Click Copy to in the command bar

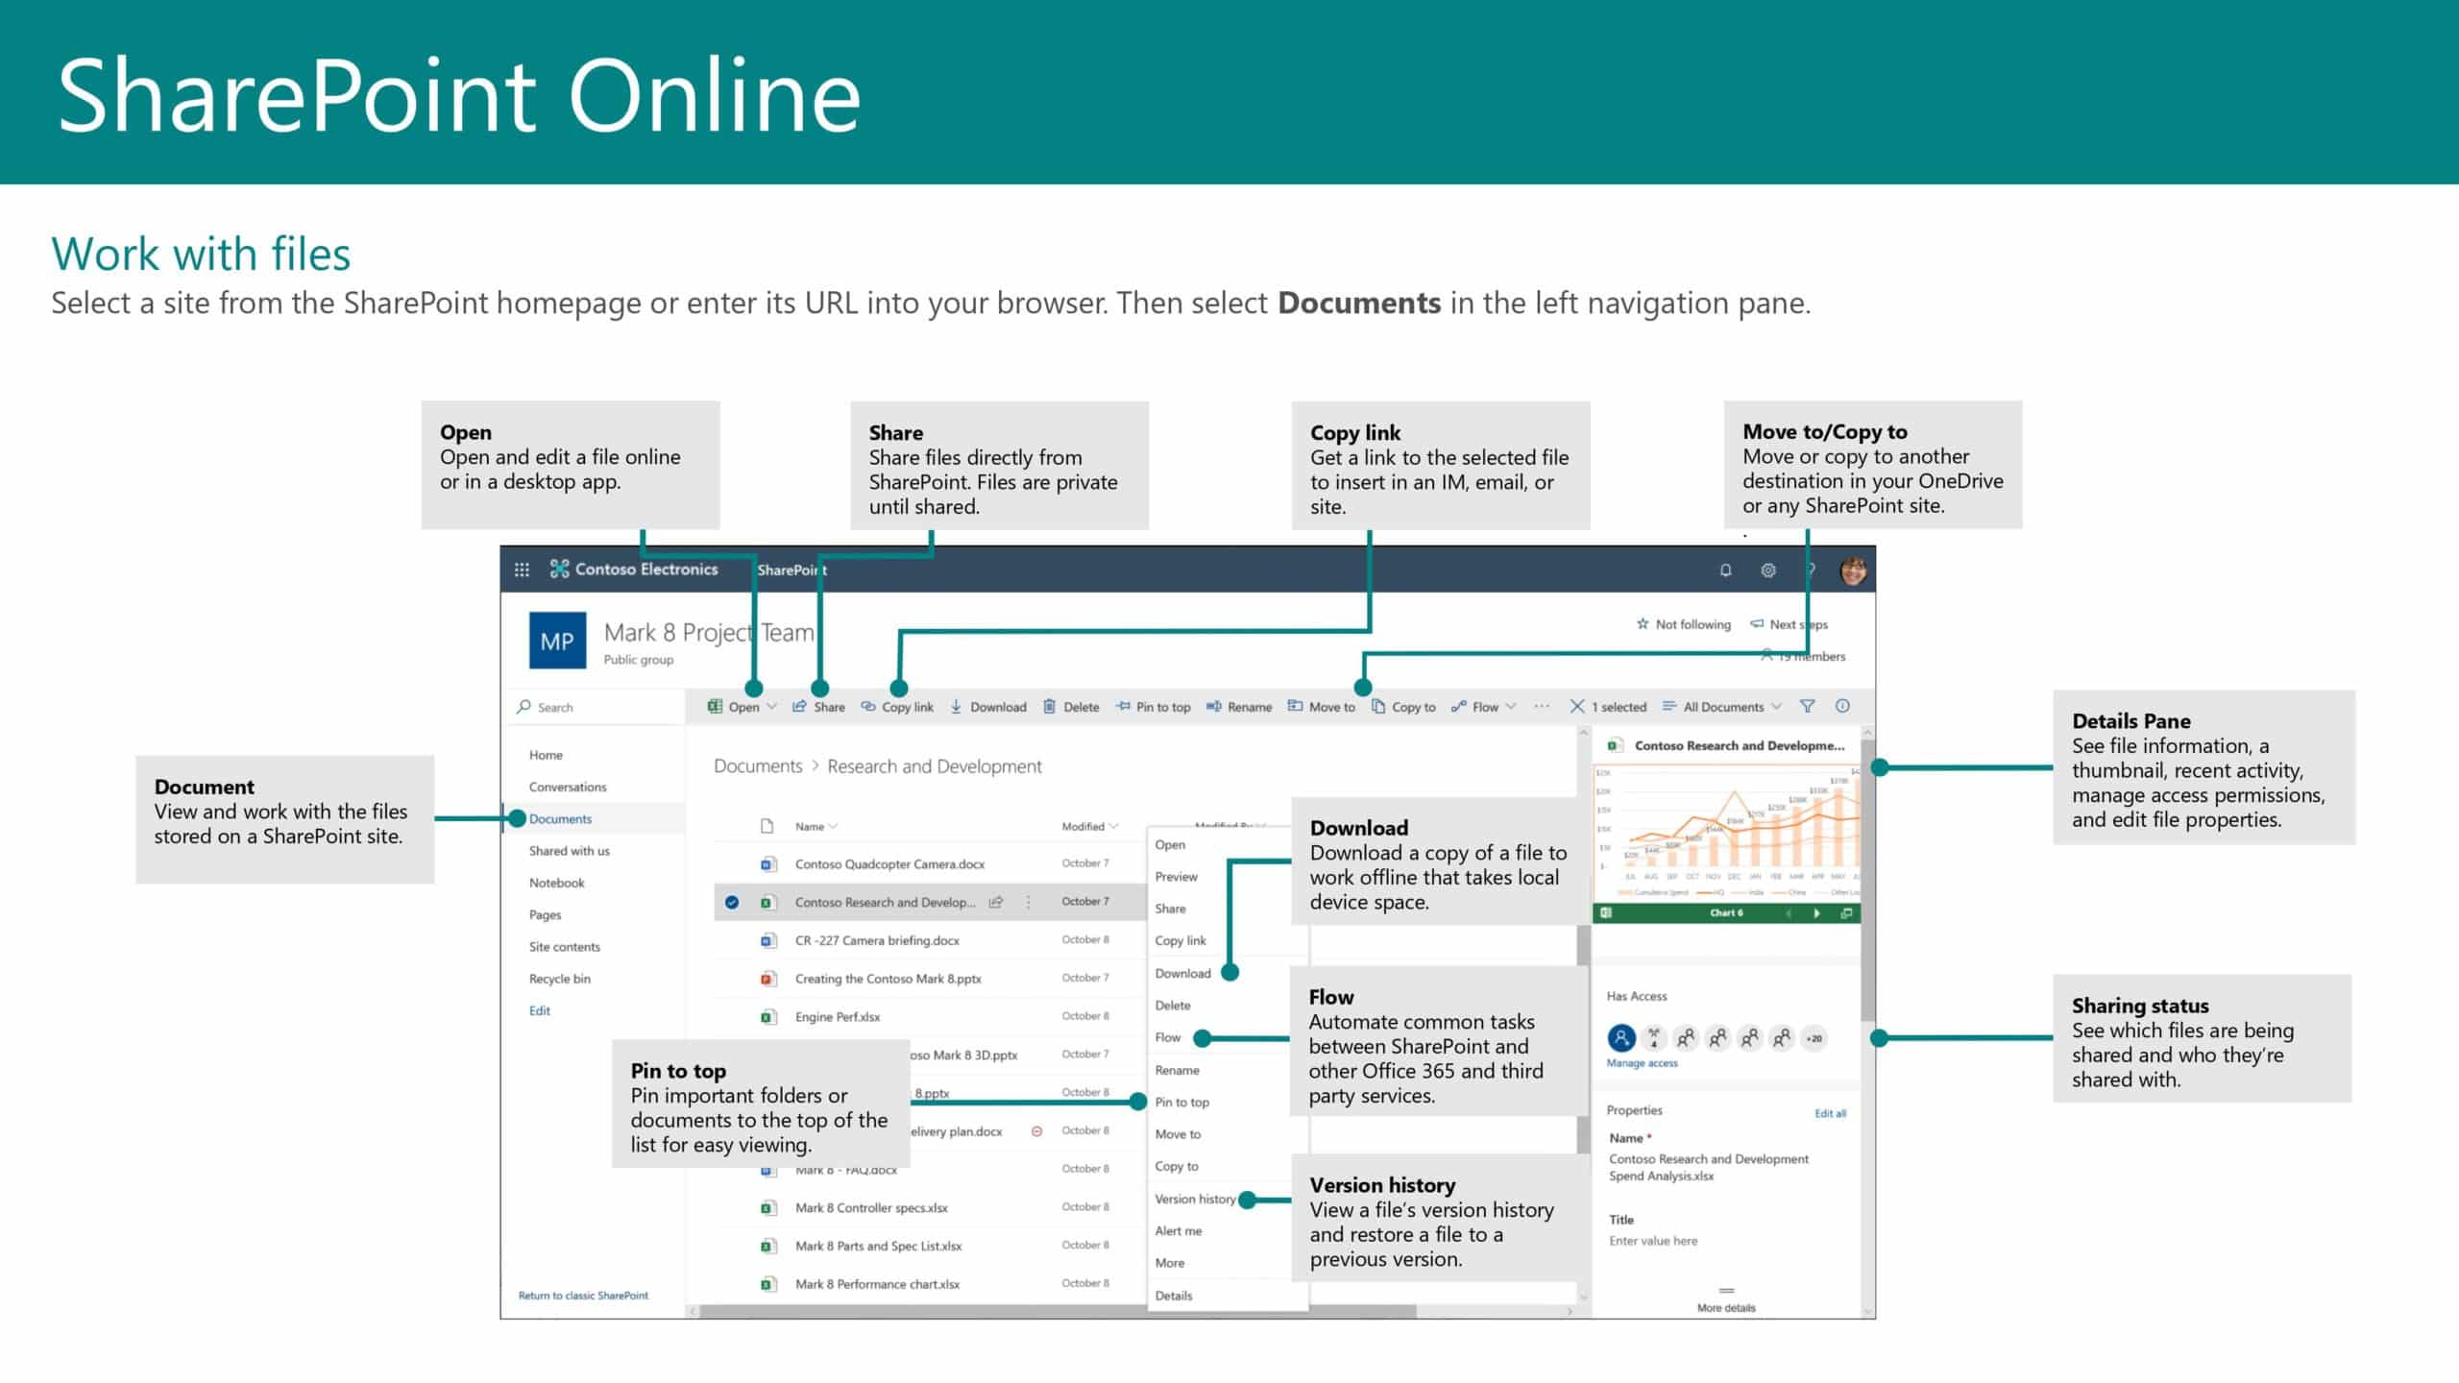[x=1403, y=707]
